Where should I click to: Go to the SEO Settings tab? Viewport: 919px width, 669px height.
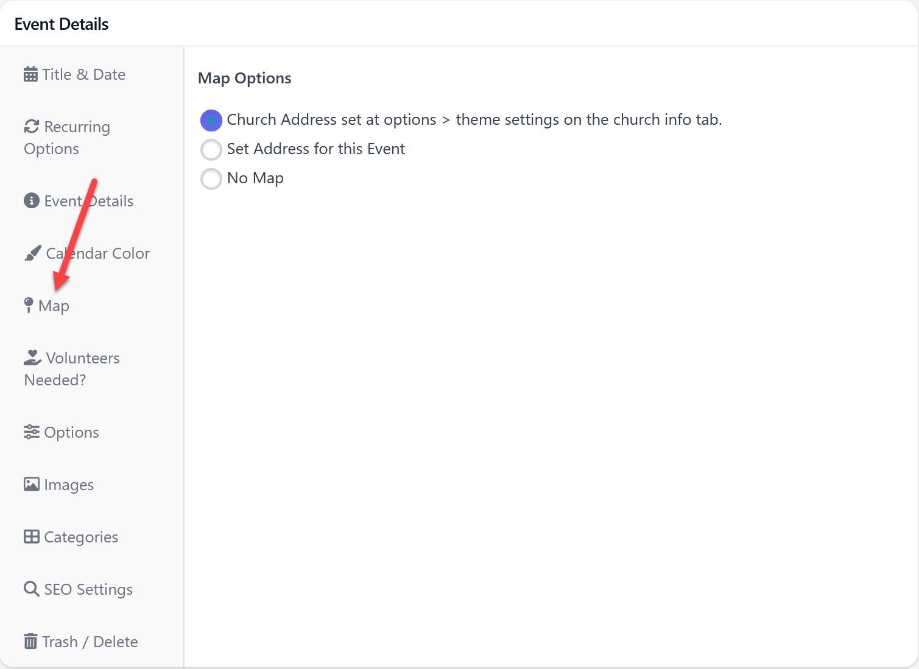coord(88,589)
